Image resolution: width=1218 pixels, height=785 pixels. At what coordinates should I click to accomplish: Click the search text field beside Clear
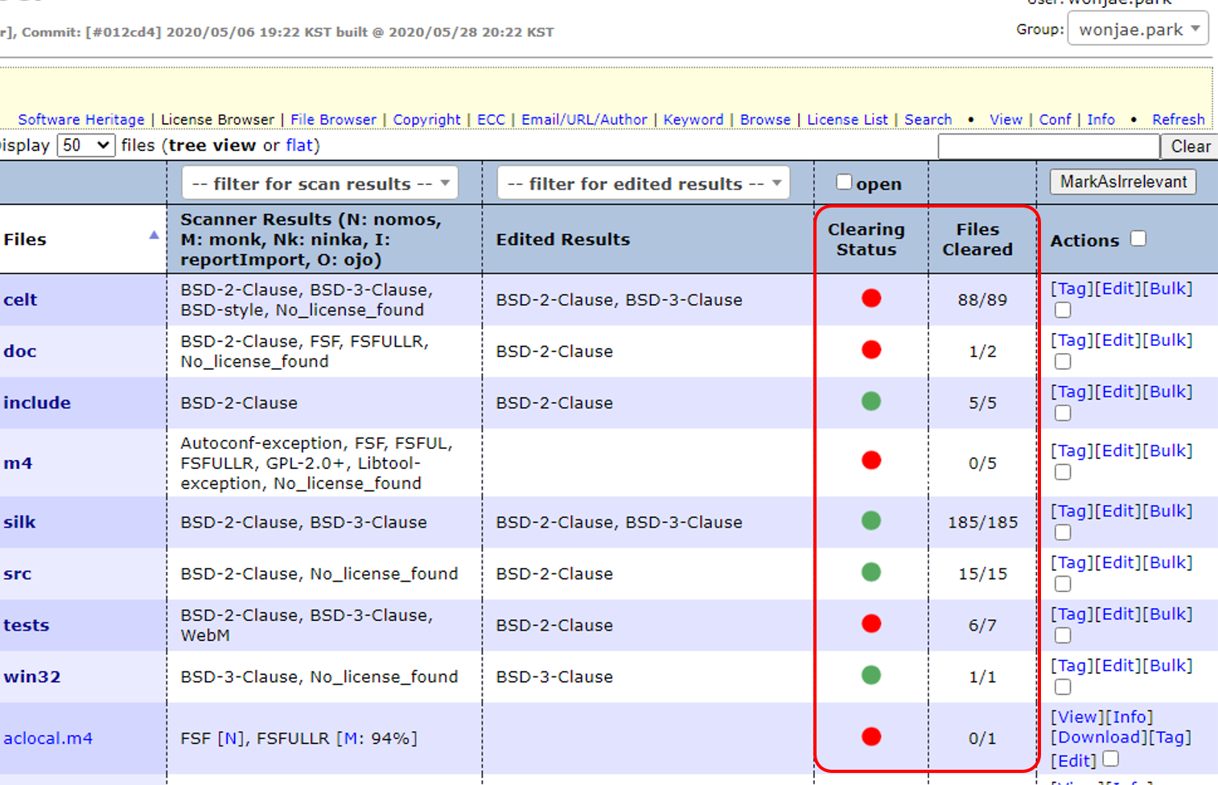pos(1048,146)
